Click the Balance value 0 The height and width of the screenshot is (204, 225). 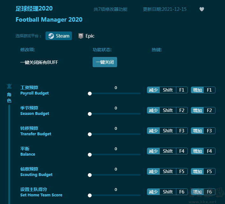(x=116, y=149)
